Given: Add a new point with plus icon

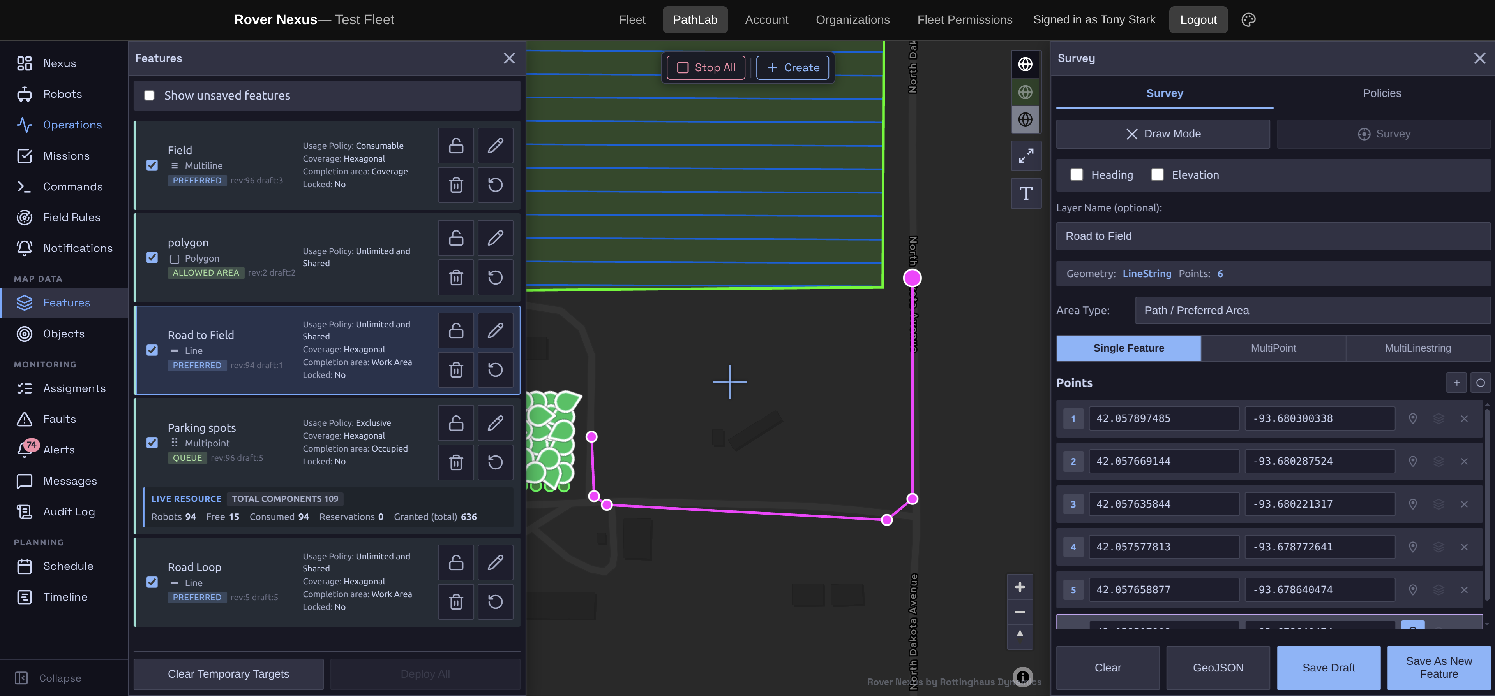Looking at the screenshot, I should 1456,383.
